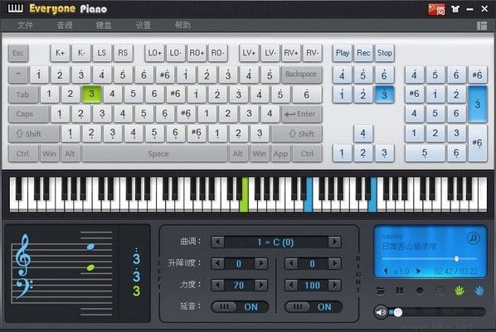Click the App key
The width and height of the screenshot is (496, 332).
click(280, 153)
